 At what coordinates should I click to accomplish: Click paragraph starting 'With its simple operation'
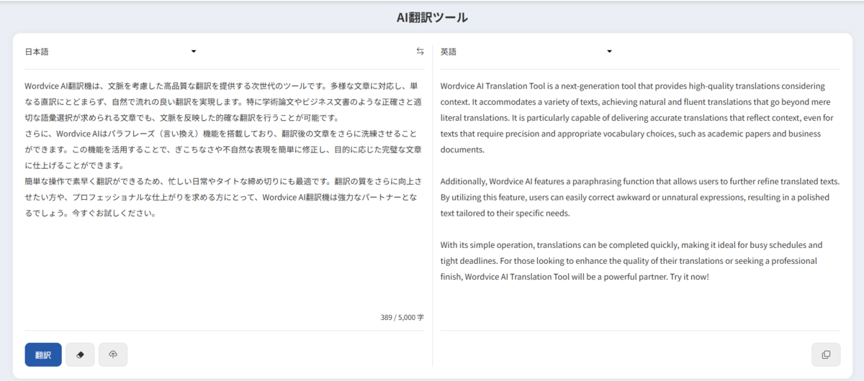(631, 261)
